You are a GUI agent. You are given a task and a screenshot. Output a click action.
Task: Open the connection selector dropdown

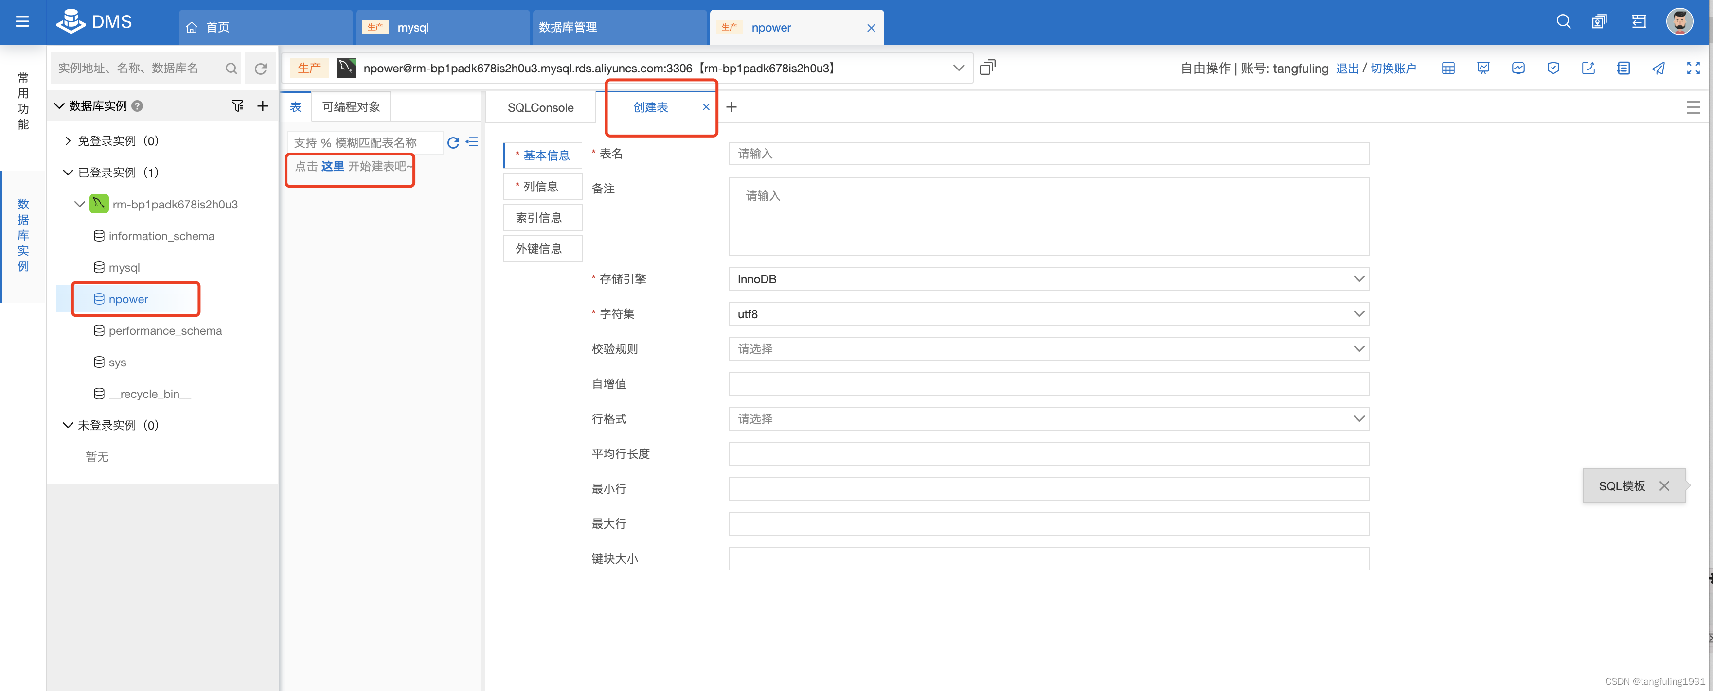pyautogui.click(x=958, y=68)
